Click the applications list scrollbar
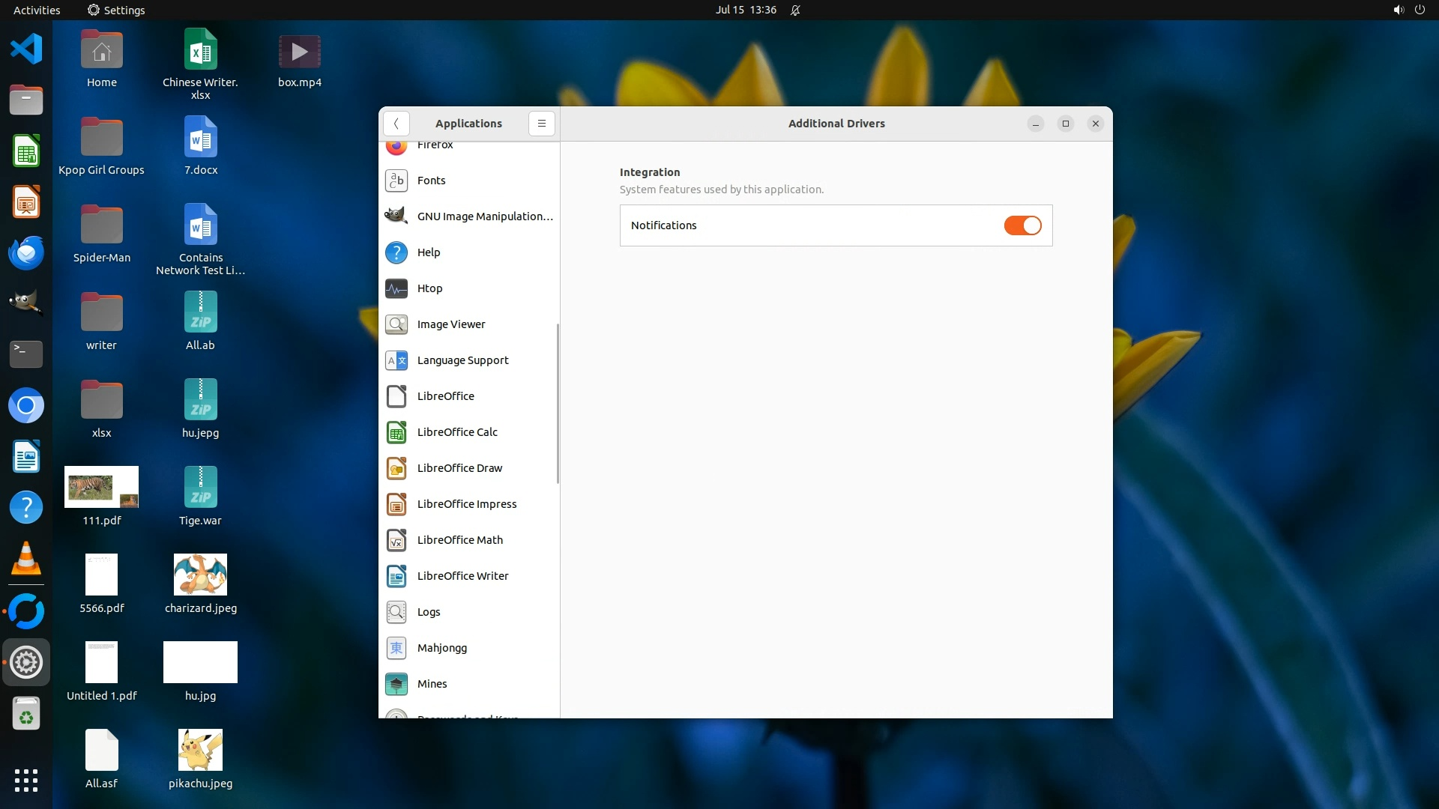The width and height of the screenshot is (1439, 809). coord(558,403)
